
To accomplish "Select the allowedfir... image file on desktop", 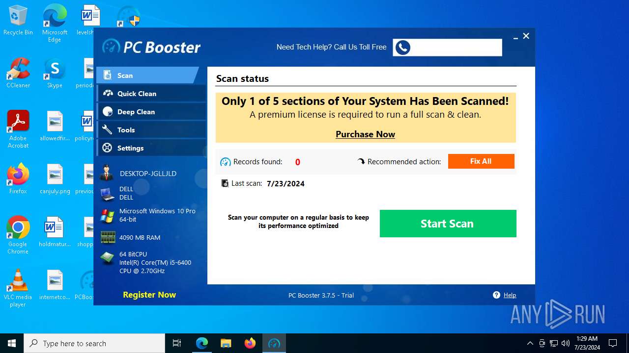I will point(55,126).
